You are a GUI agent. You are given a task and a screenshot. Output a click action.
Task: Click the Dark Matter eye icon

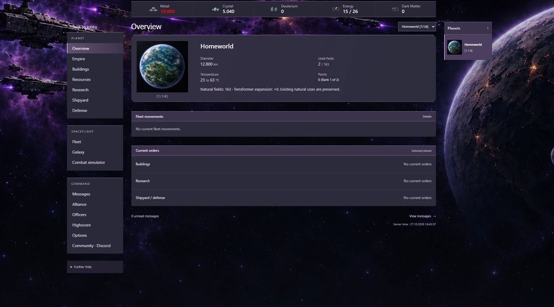pyautogui.click(x=395, y=9)
